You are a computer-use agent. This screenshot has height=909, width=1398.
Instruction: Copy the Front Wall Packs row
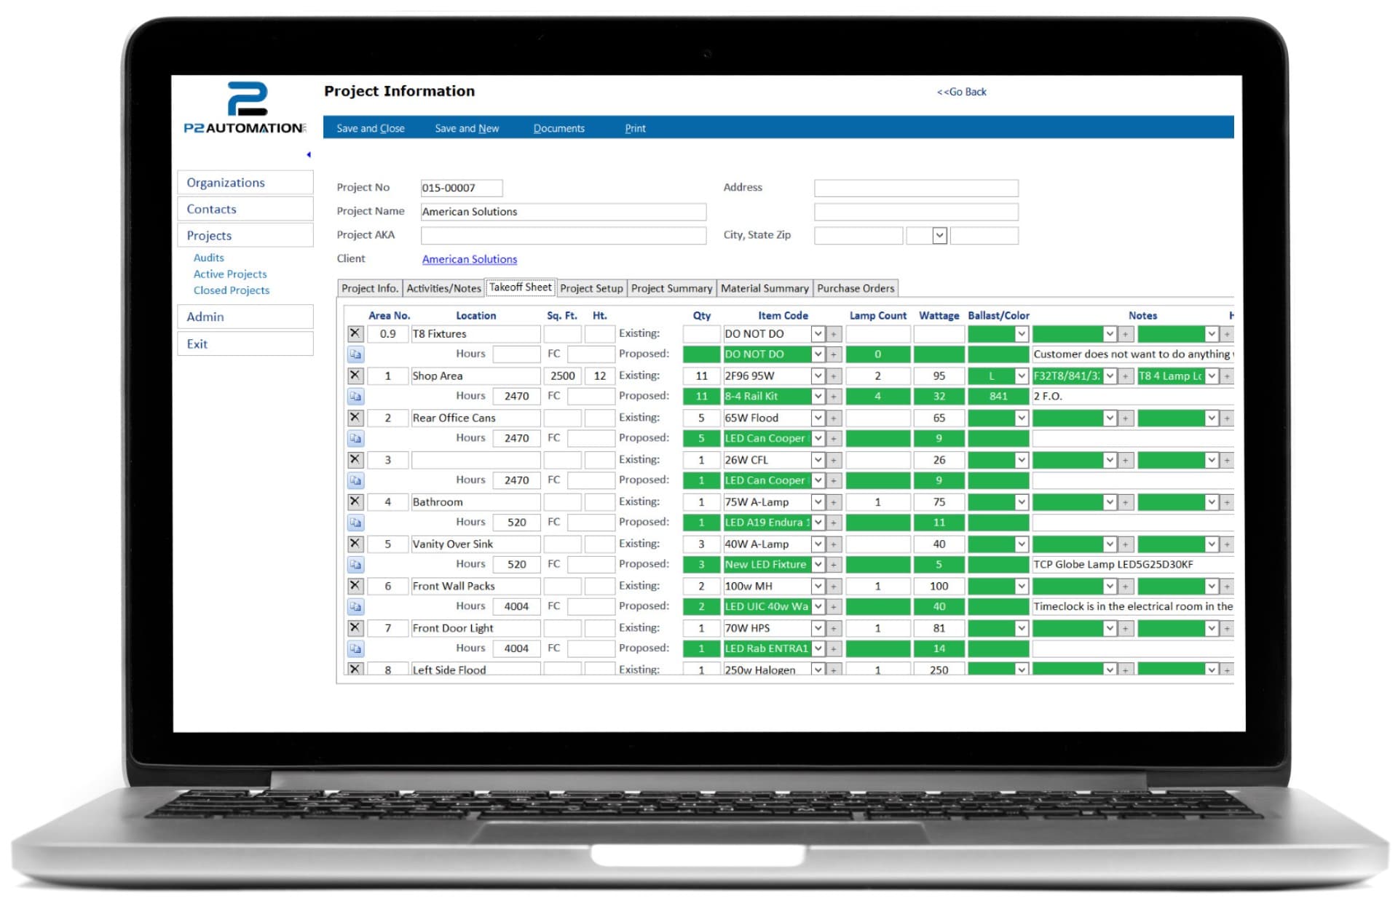(x=355, y=606)
